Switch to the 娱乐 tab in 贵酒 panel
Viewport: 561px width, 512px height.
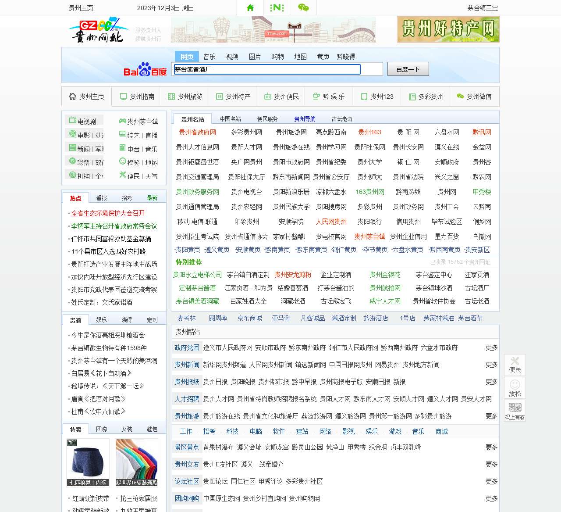coord(101,320)
